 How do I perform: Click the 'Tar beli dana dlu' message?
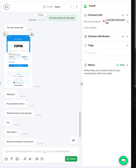tap(15, 28)
